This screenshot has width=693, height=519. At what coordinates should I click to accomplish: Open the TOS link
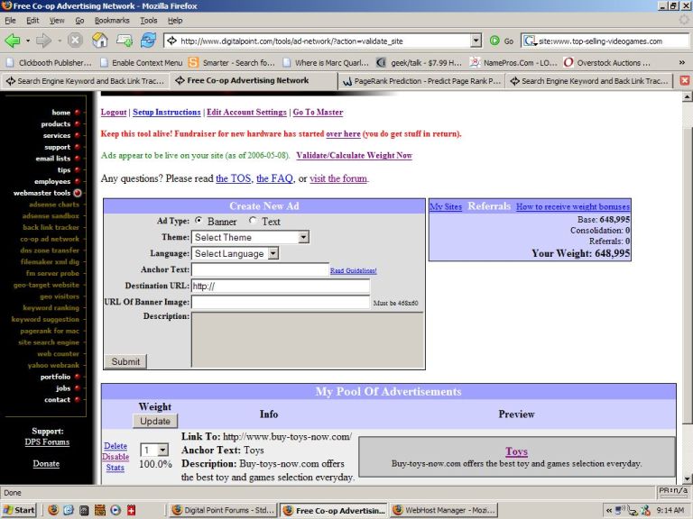tap(234, 178)
